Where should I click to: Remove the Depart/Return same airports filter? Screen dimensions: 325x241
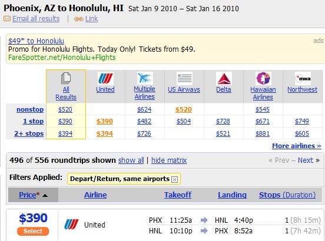pyautogui.click(x=174, y=179)
